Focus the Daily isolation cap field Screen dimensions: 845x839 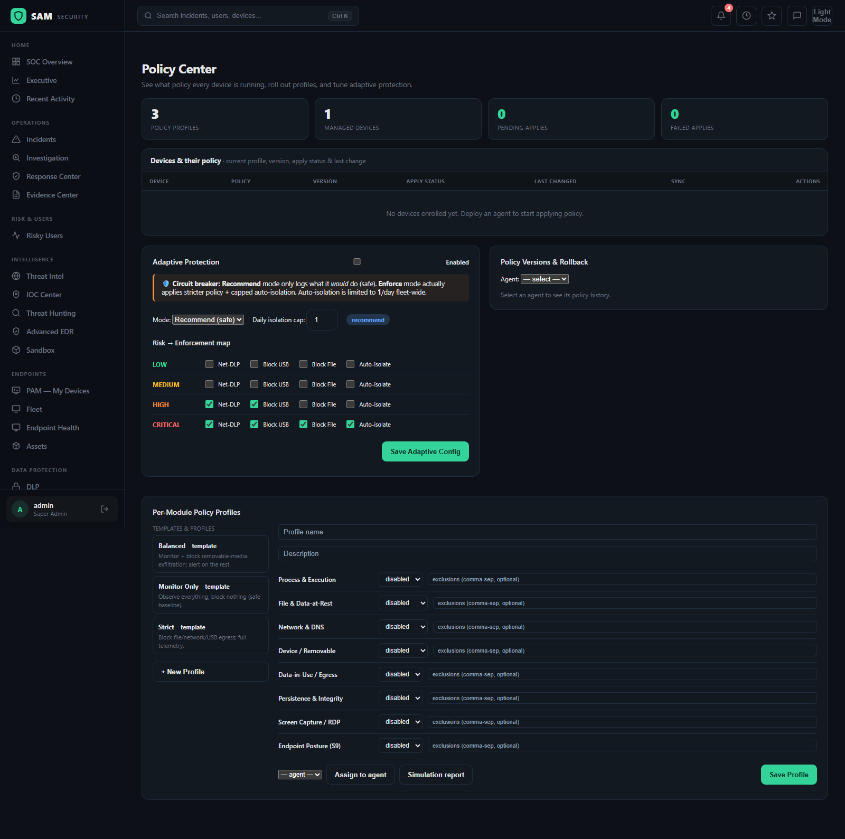click(322, 320)
